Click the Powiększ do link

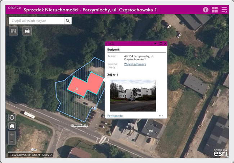pos(115,116)
